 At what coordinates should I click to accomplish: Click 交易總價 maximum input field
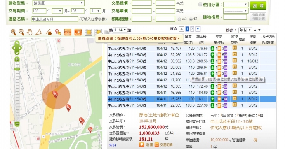(165, 3)
